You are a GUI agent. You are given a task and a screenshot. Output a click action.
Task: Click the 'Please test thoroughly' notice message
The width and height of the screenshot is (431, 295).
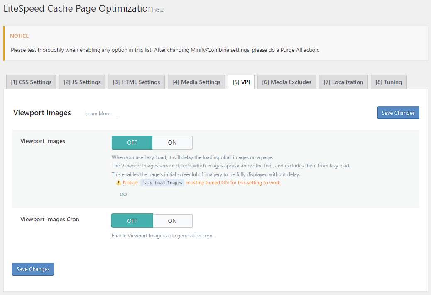click(165, 50)
